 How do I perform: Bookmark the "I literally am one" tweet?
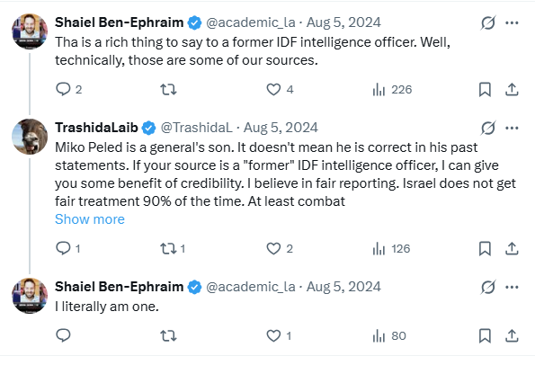pyautogui.click(x=485, y=335)
